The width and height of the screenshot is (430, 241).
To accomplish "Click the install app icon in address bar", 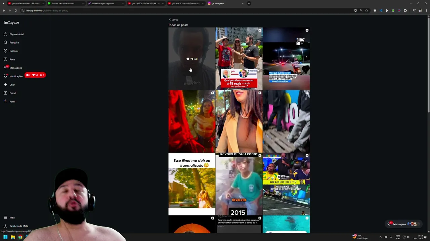I will click(355, 10).
